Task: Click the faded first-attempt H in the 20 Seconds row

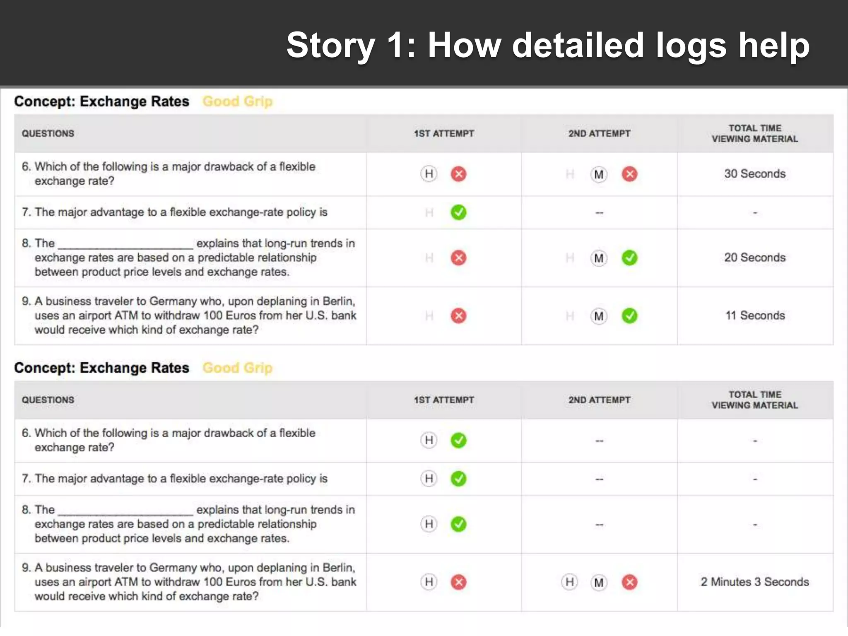Action: click(429, 258)
